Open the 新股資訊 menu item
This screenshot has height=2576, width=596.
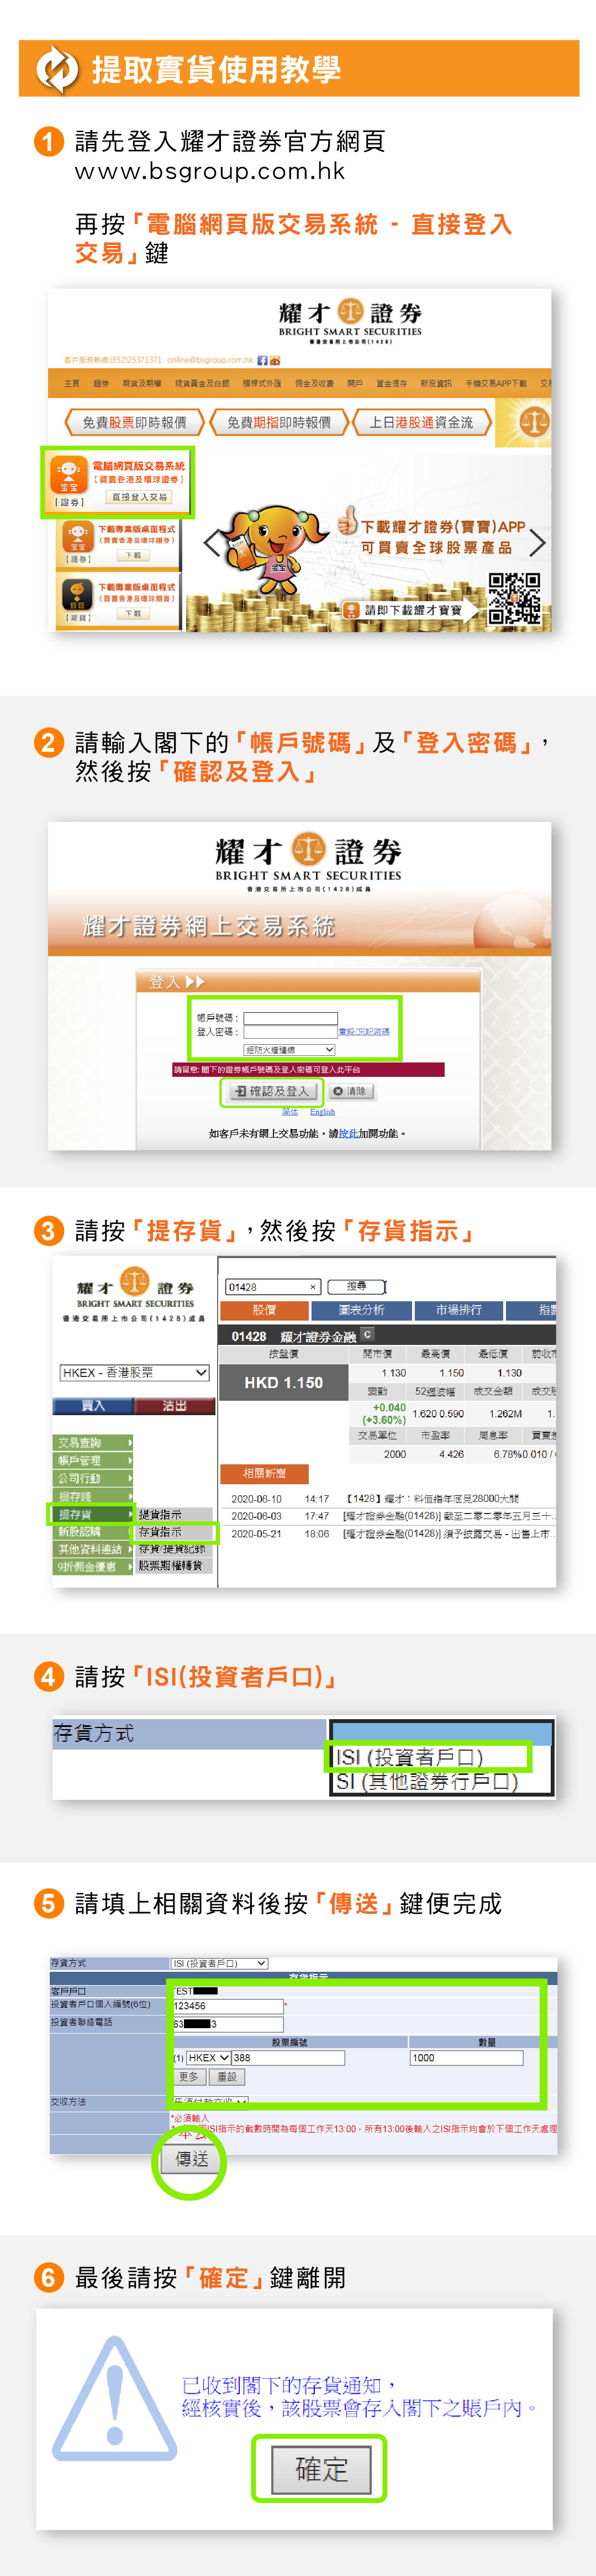click(x=436, y=384)
